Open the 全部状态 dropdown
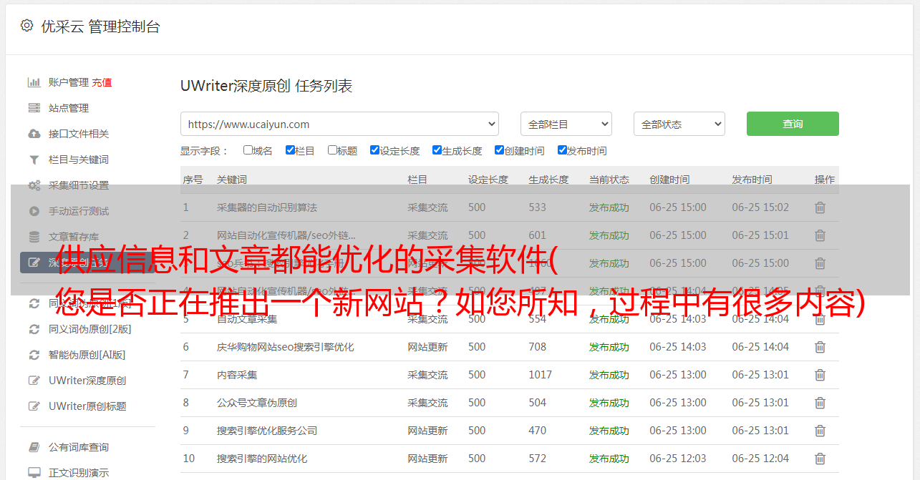The height and width of the screenshot is (480, 920). 679,124
